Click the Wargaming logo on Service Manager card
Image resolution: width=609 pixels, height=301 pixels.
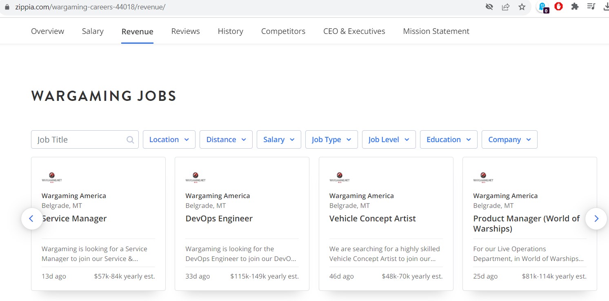click(52, 177)
